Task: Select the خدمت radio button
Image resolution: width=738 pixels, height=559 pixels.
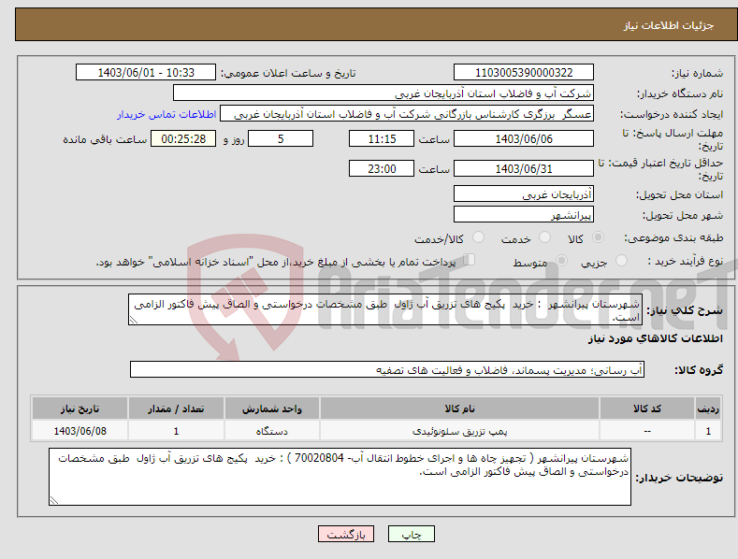Action: [x=544, y=237]
